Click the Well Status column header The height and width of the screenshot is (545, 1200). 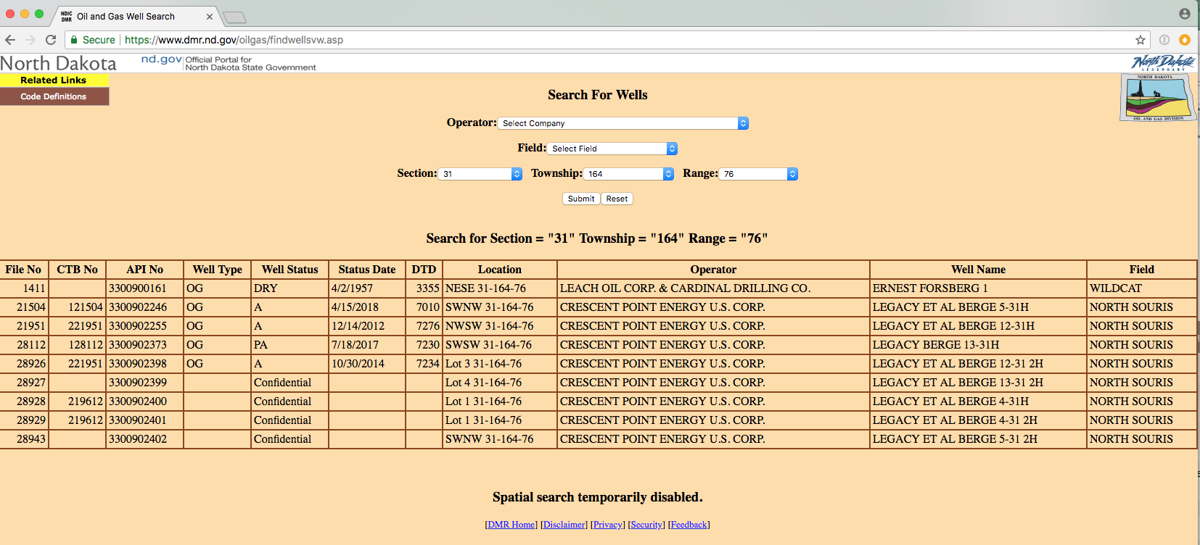[x=290, y=270]
